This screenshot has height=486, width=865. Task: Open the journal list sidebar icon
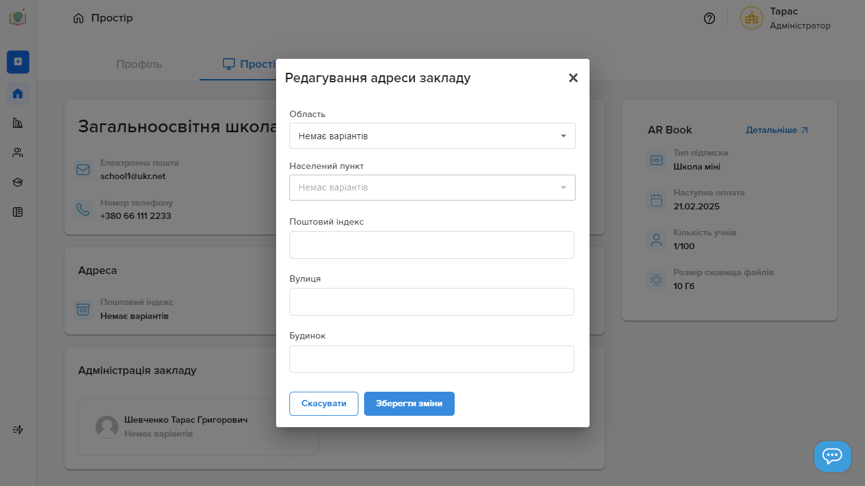click(18, 212)
